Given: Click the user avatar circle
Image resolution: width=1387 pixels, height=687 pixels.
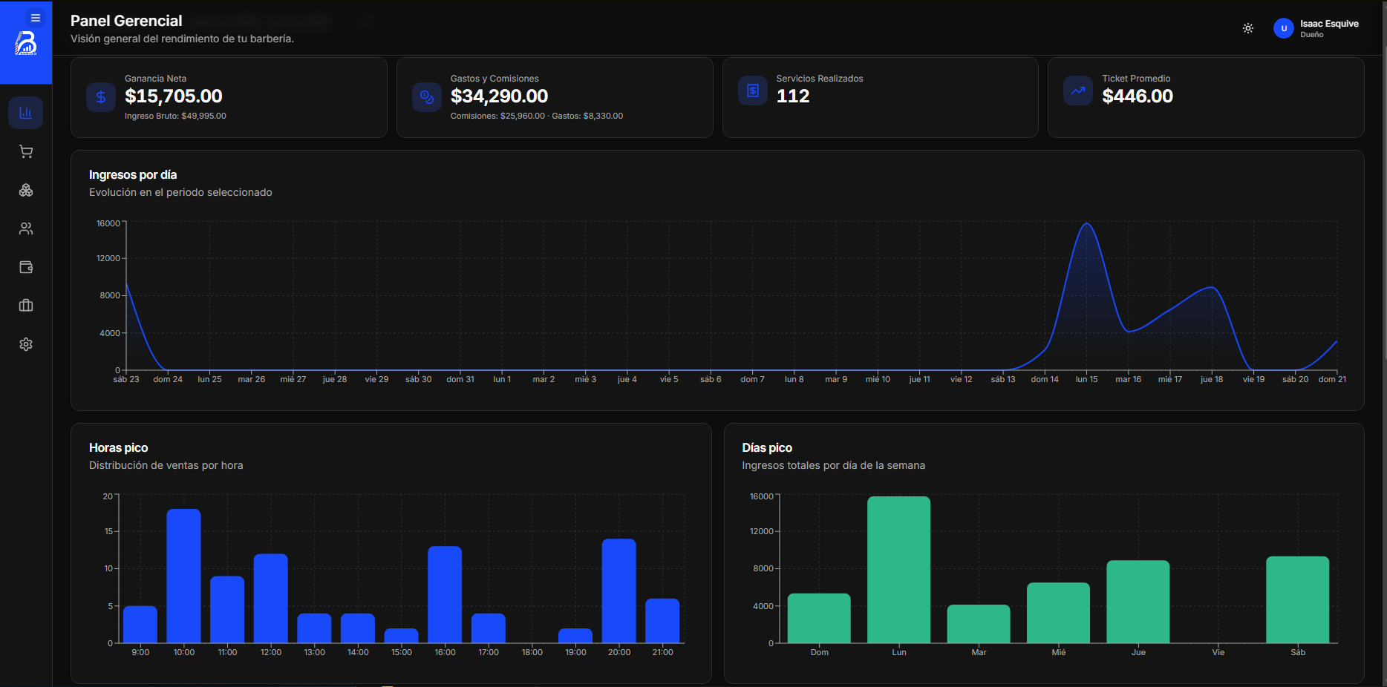Looking at the screenshot, I should tap(1283, 28).
